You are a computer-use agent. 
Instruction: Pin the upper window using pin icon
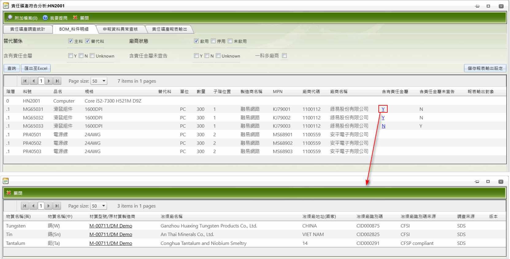[477, 6]
